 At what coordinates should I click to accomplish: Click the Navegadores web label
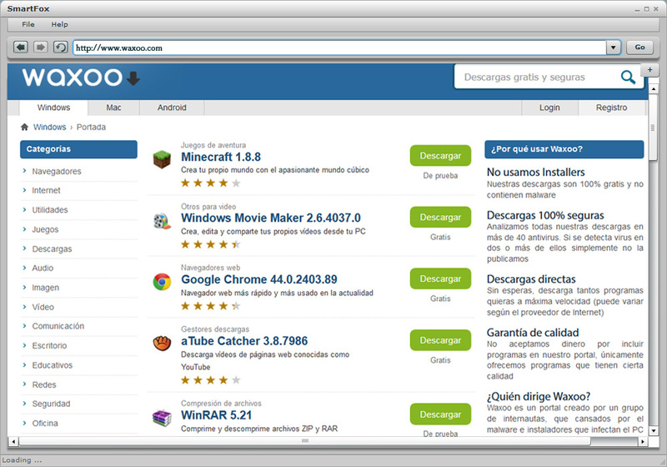[x=210, y=268]
